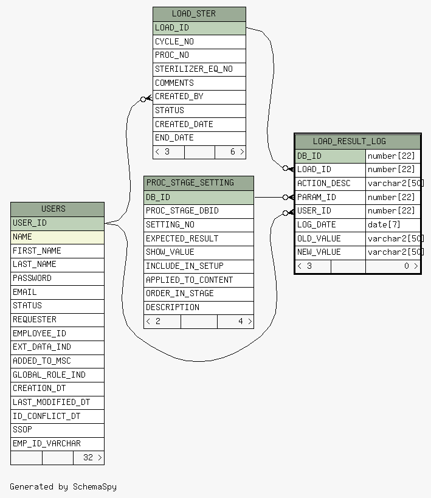431x498 pixels.
Task: Select END_DATE column in LOAD_STER
Action: click(x=199, y=138)
